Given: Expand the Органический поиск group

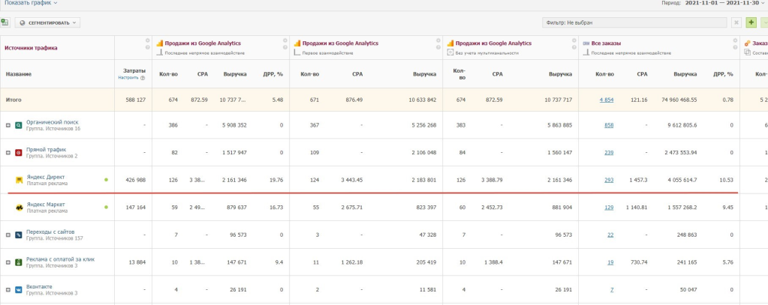Looking at the screenshot, I should tap(8, 125).
